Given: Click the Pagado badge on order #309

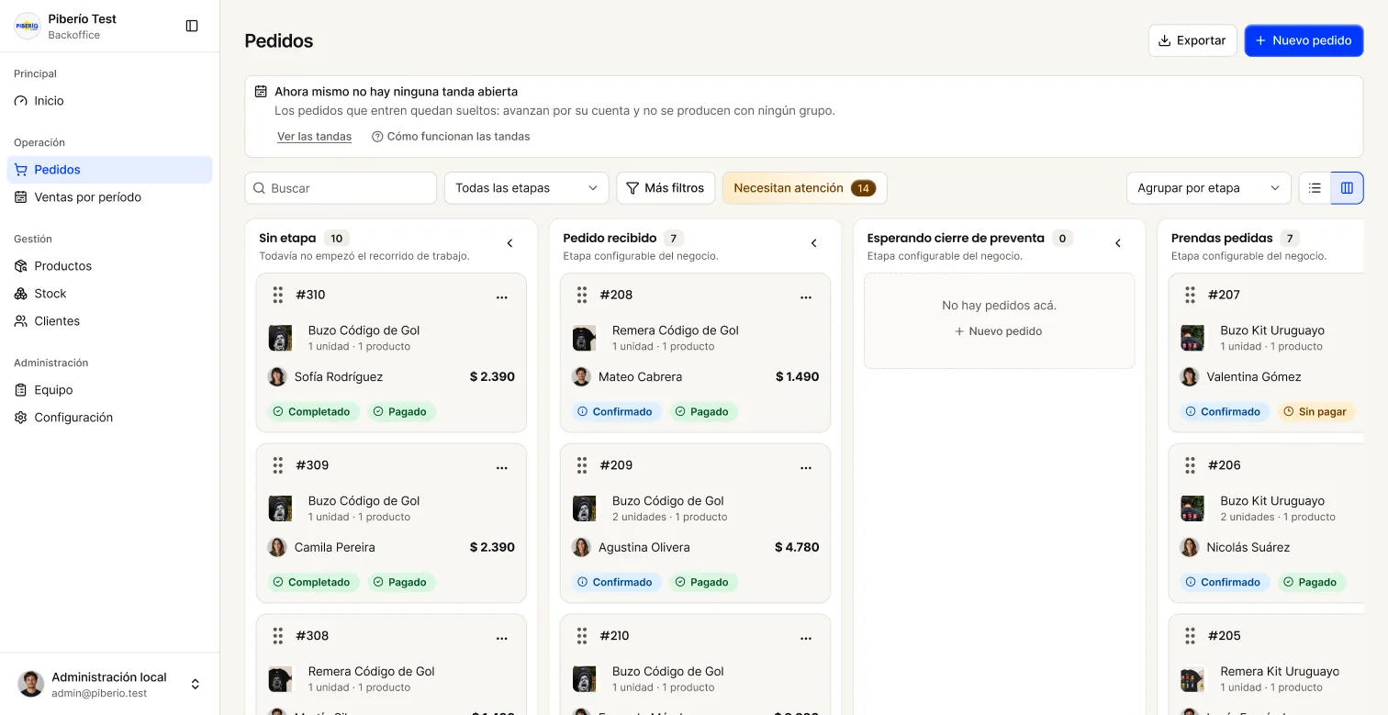Looking at the screenshot, I should click(x=401, y=583).
